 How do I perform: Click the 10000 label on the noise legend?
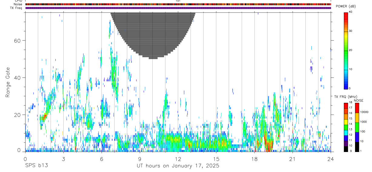364,112
